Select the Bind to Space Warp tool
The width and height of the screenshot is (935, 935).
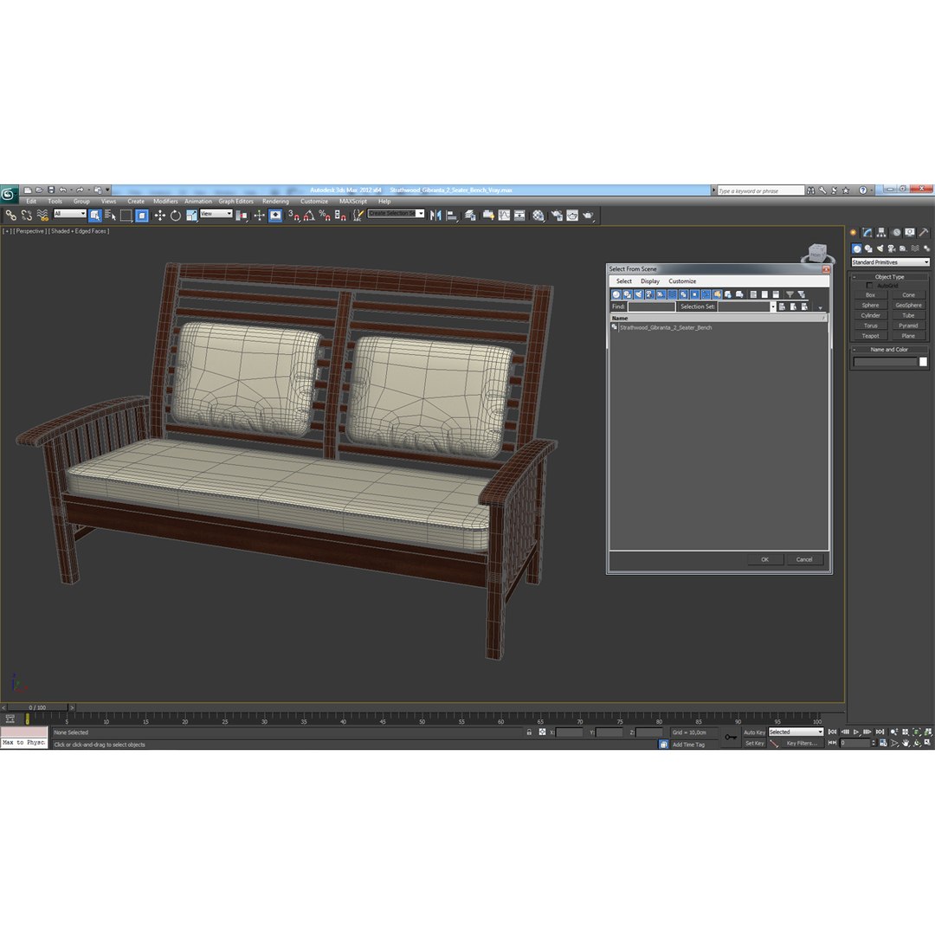(x=42, y=216)
